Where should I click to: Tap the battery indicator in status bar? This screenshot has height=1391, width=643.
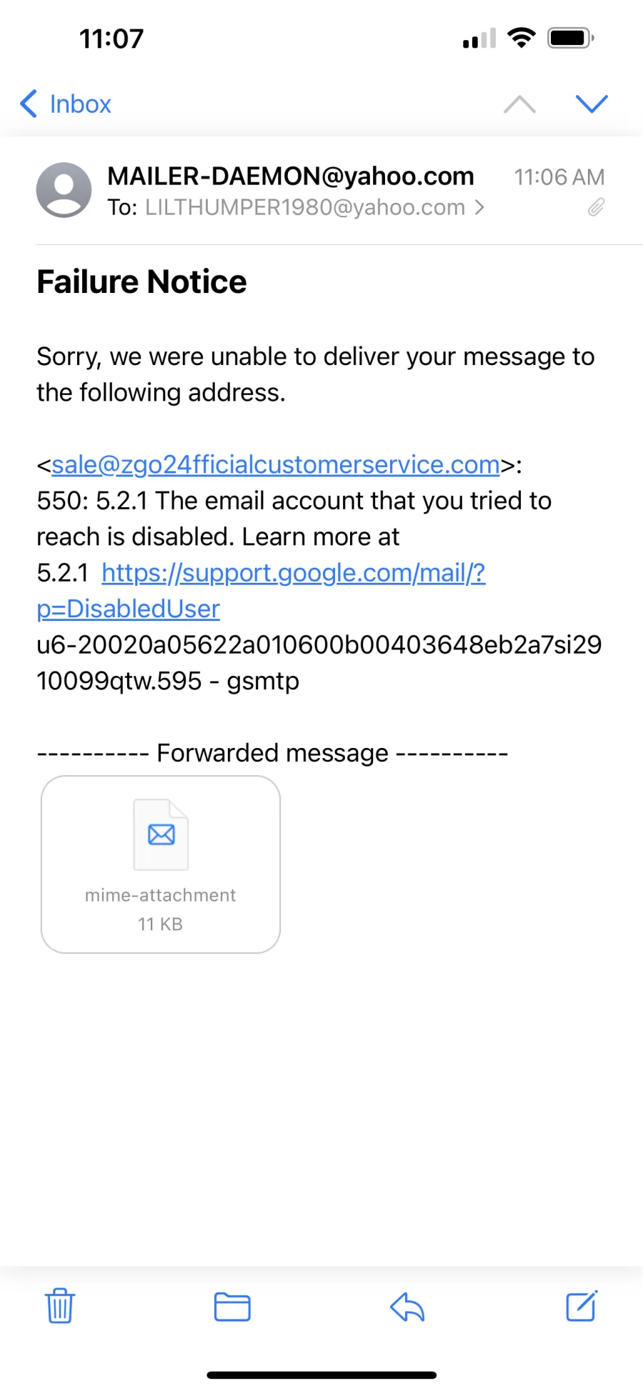click(571, 38)
